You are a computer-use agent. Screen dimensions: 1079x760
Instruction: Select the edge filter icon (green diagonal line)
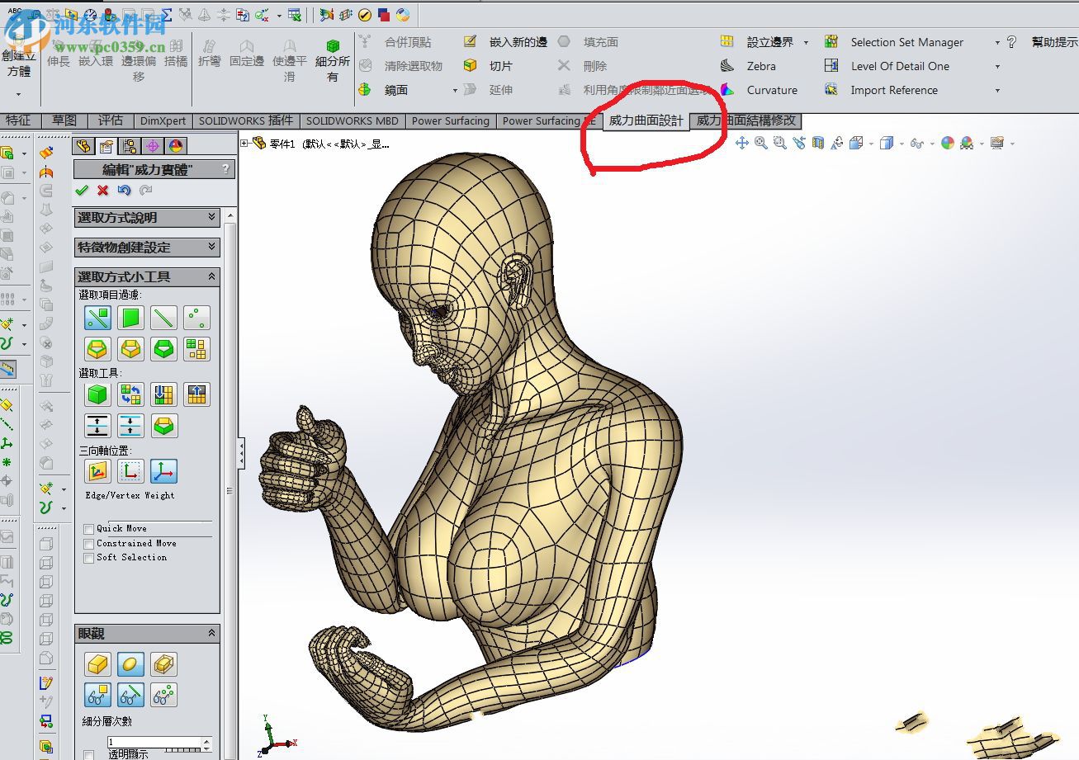coord(163,318)
